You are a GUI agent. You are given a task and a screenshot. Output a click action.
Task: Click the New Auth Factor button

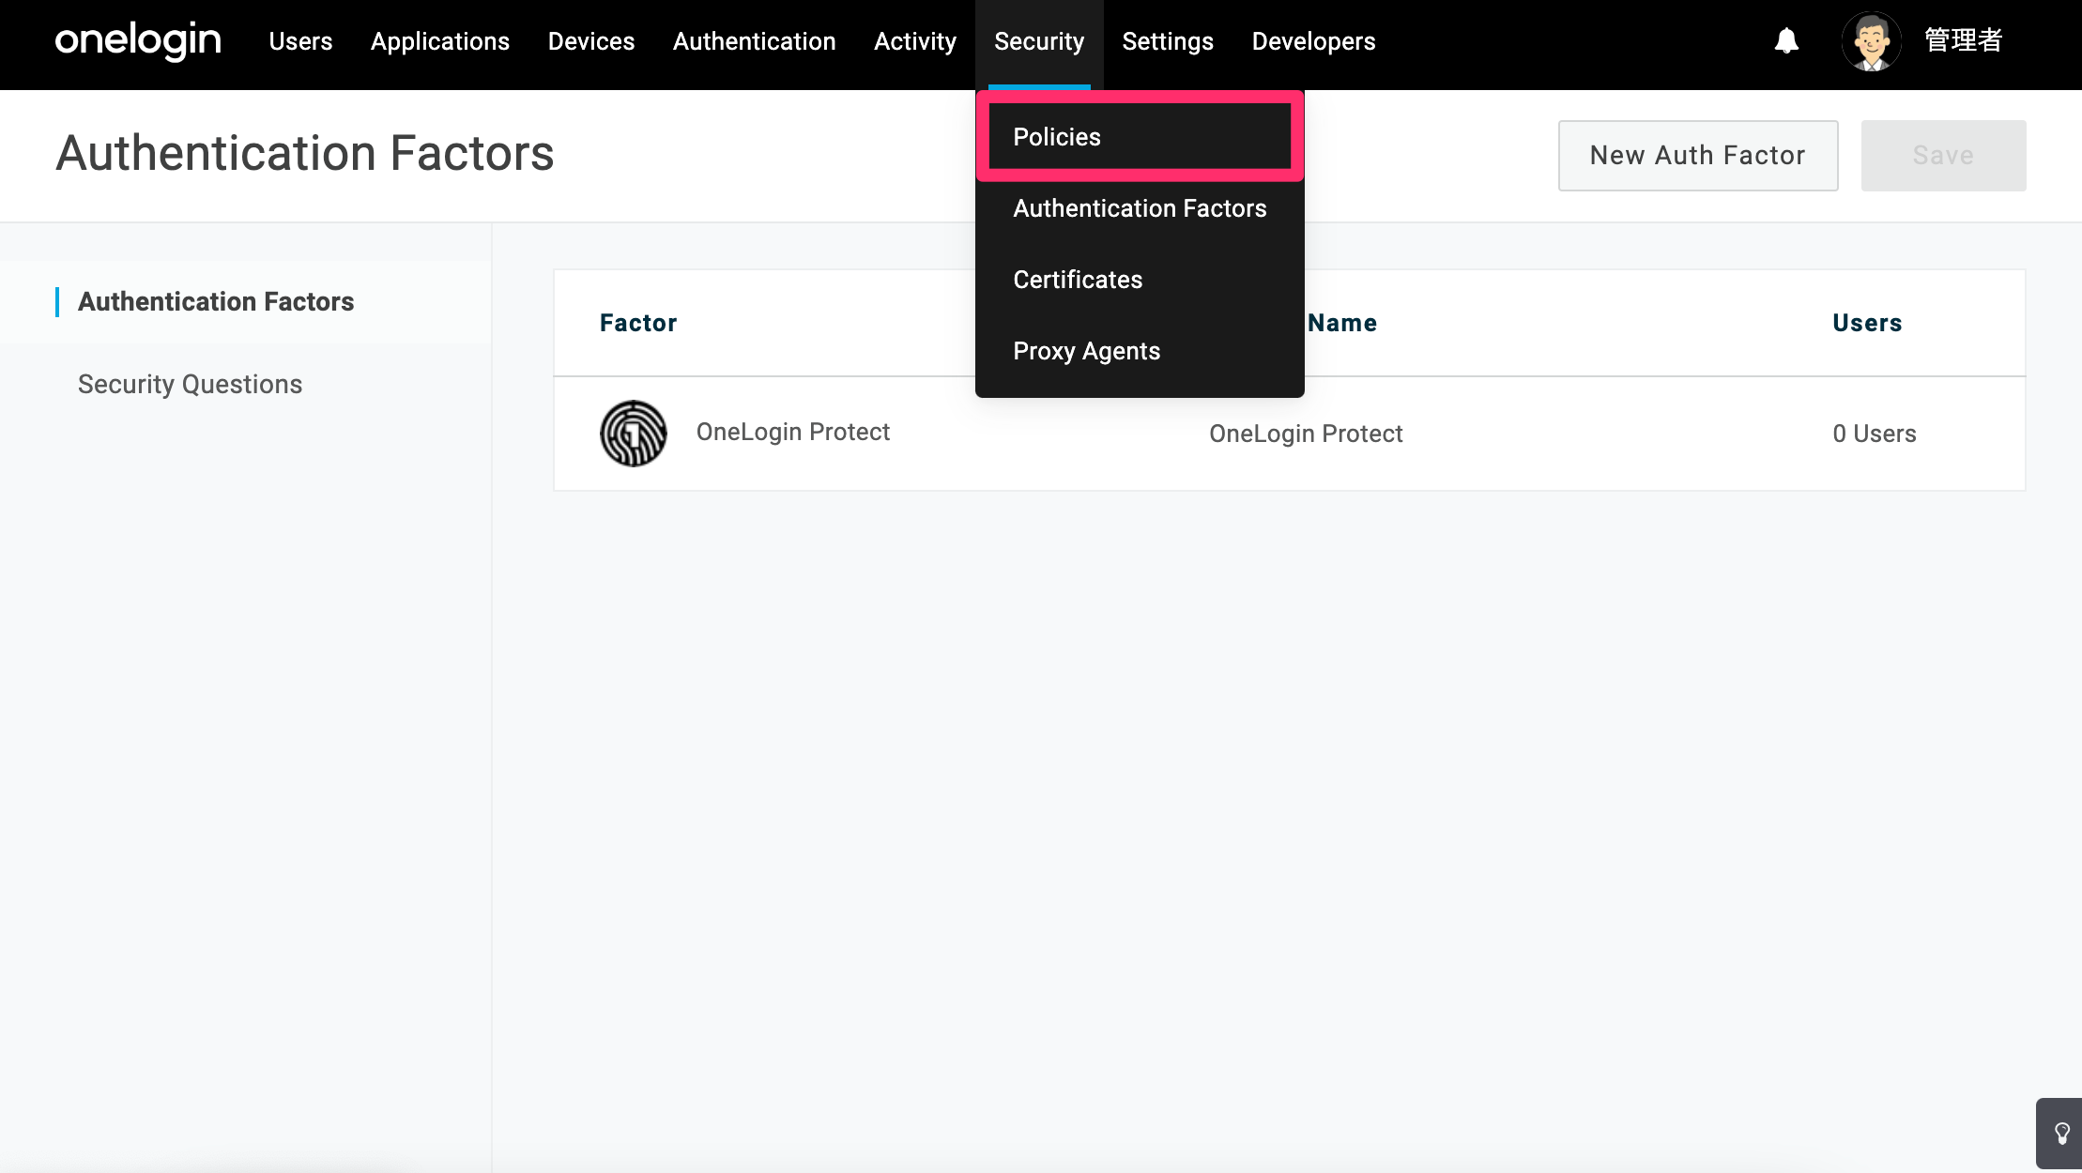[1698, 156]
